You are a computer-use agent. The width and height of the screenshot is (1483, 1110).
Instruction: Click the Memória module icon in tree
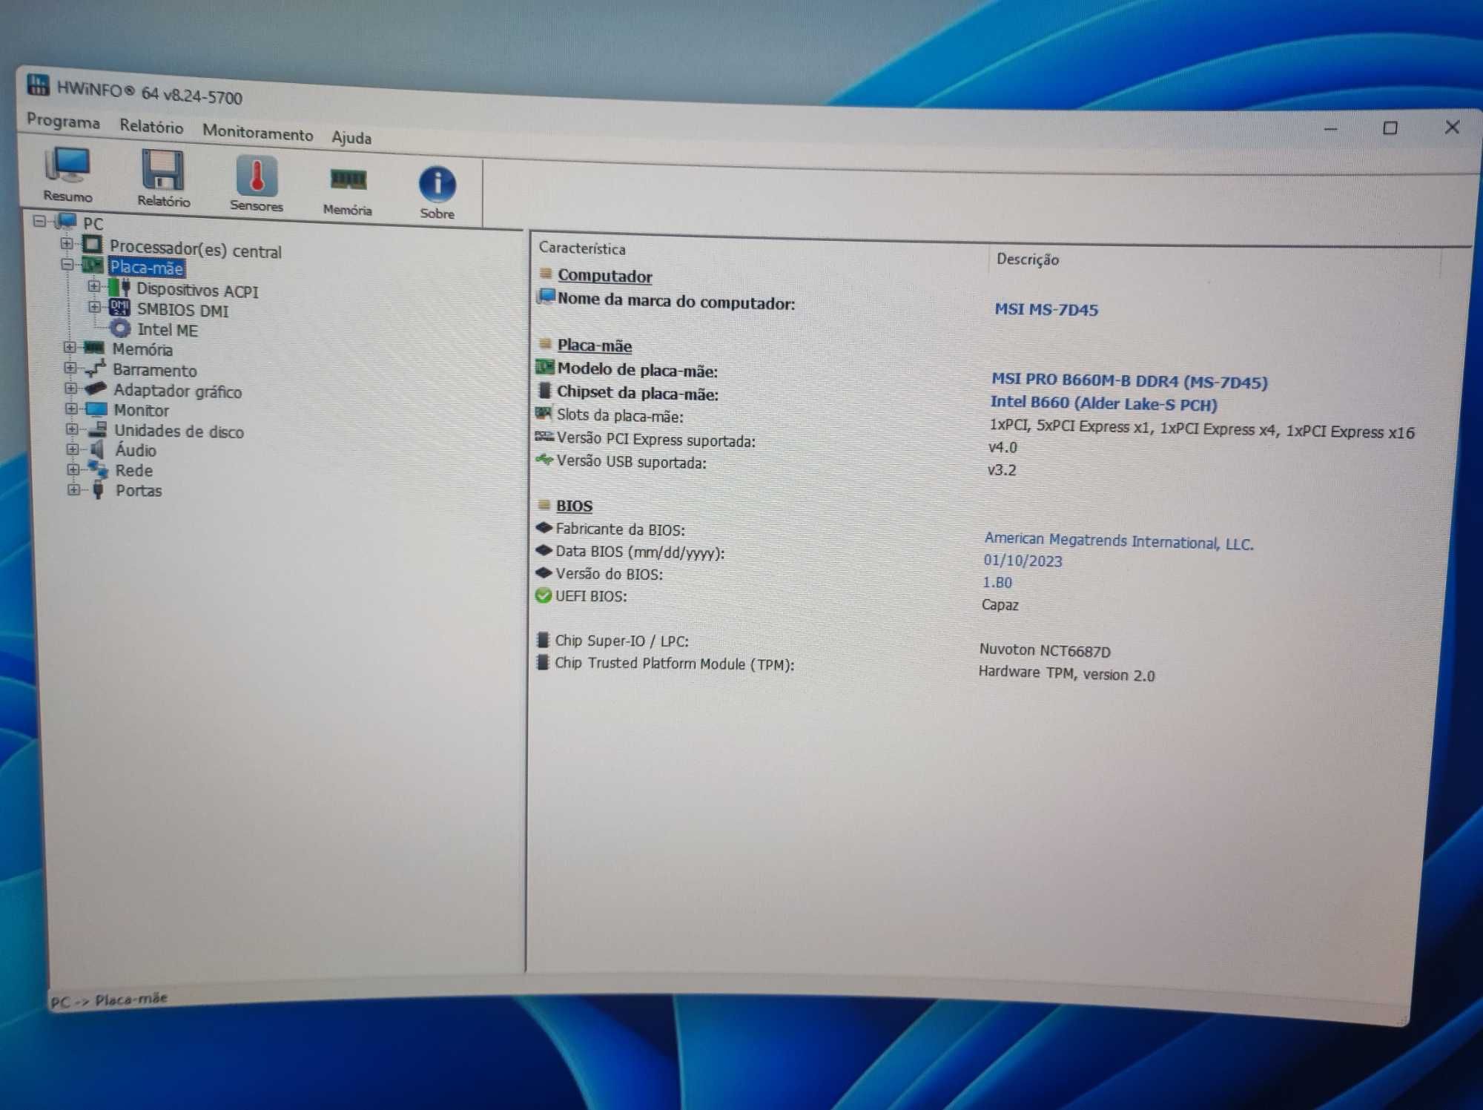point(94,348)
